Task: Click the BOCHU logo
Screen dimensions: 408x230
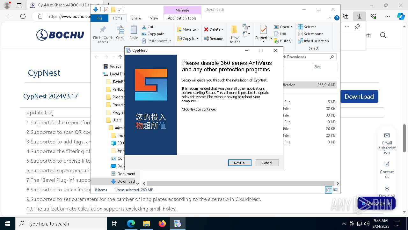Action: pos(60,35)
